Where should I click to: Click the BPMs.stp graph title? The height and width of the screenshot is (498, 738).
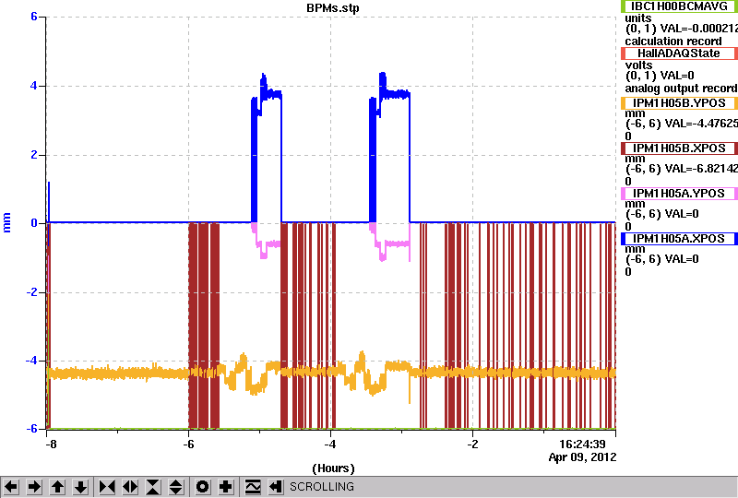[332, 8]
